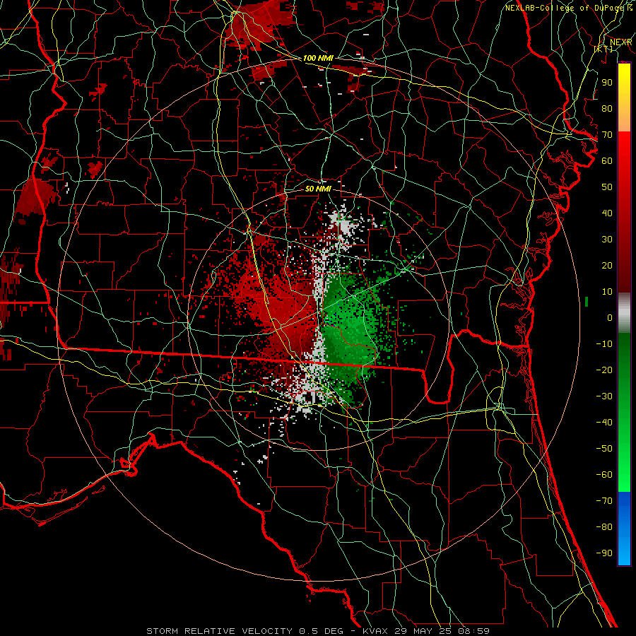Click the -70 value on velocity scale
Viewport: 636px width, 636px height.
(x=604, y=501)
